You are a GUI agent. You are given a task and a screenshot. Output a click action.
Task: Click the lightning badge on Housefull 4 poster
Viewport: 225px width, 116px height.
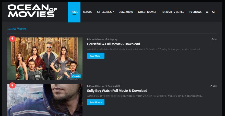pyautogui.click(x=12, y=39)
